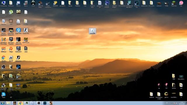Image resolution: width=187 pixels, height=105 pixels.
Task: Open Google Chrome desktop shortcut
Action: tap(4, 59)
